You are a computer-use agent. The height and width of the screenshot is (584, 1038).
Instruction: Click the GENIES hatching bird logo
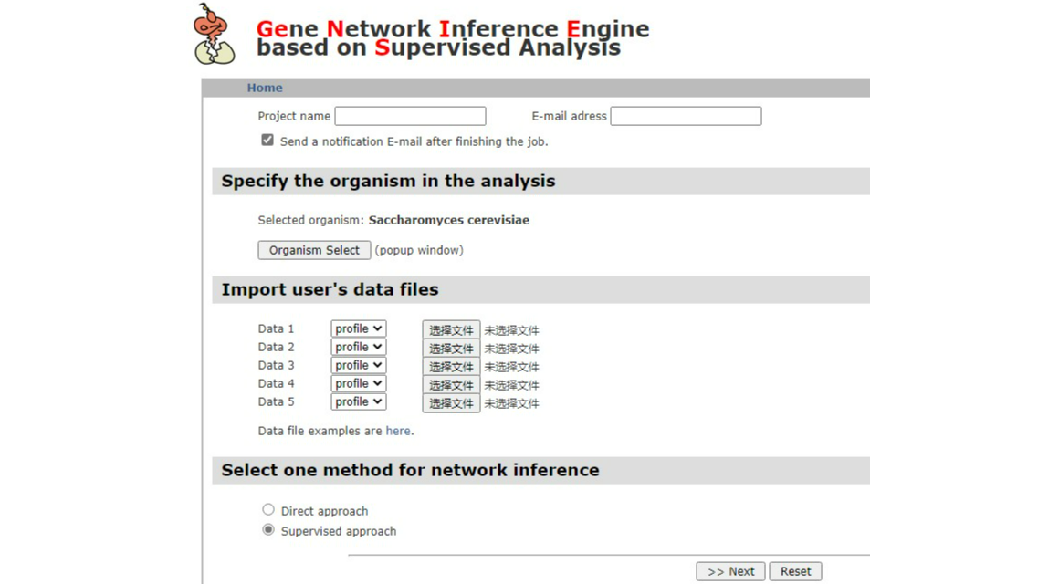[x=214, y=35]
